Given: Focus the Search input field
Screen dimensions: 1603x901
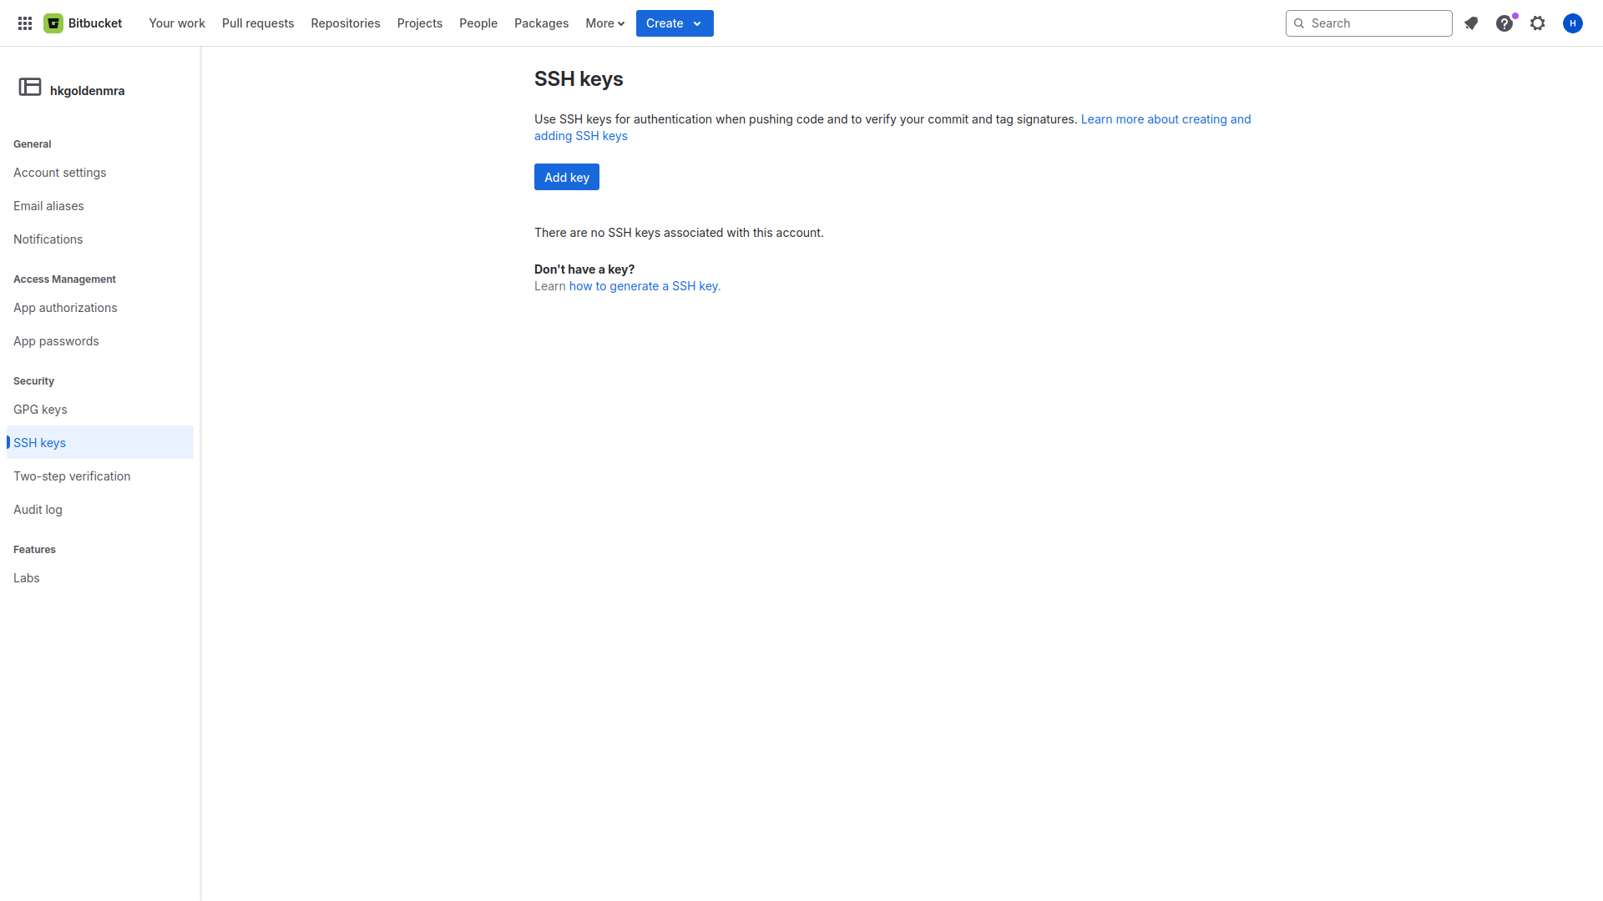Looking at the screenshot, I should tap(1369, 23).
